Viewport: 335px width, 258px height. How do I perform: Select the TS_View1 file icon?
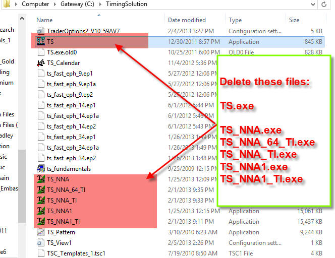(x=41, y=243)
